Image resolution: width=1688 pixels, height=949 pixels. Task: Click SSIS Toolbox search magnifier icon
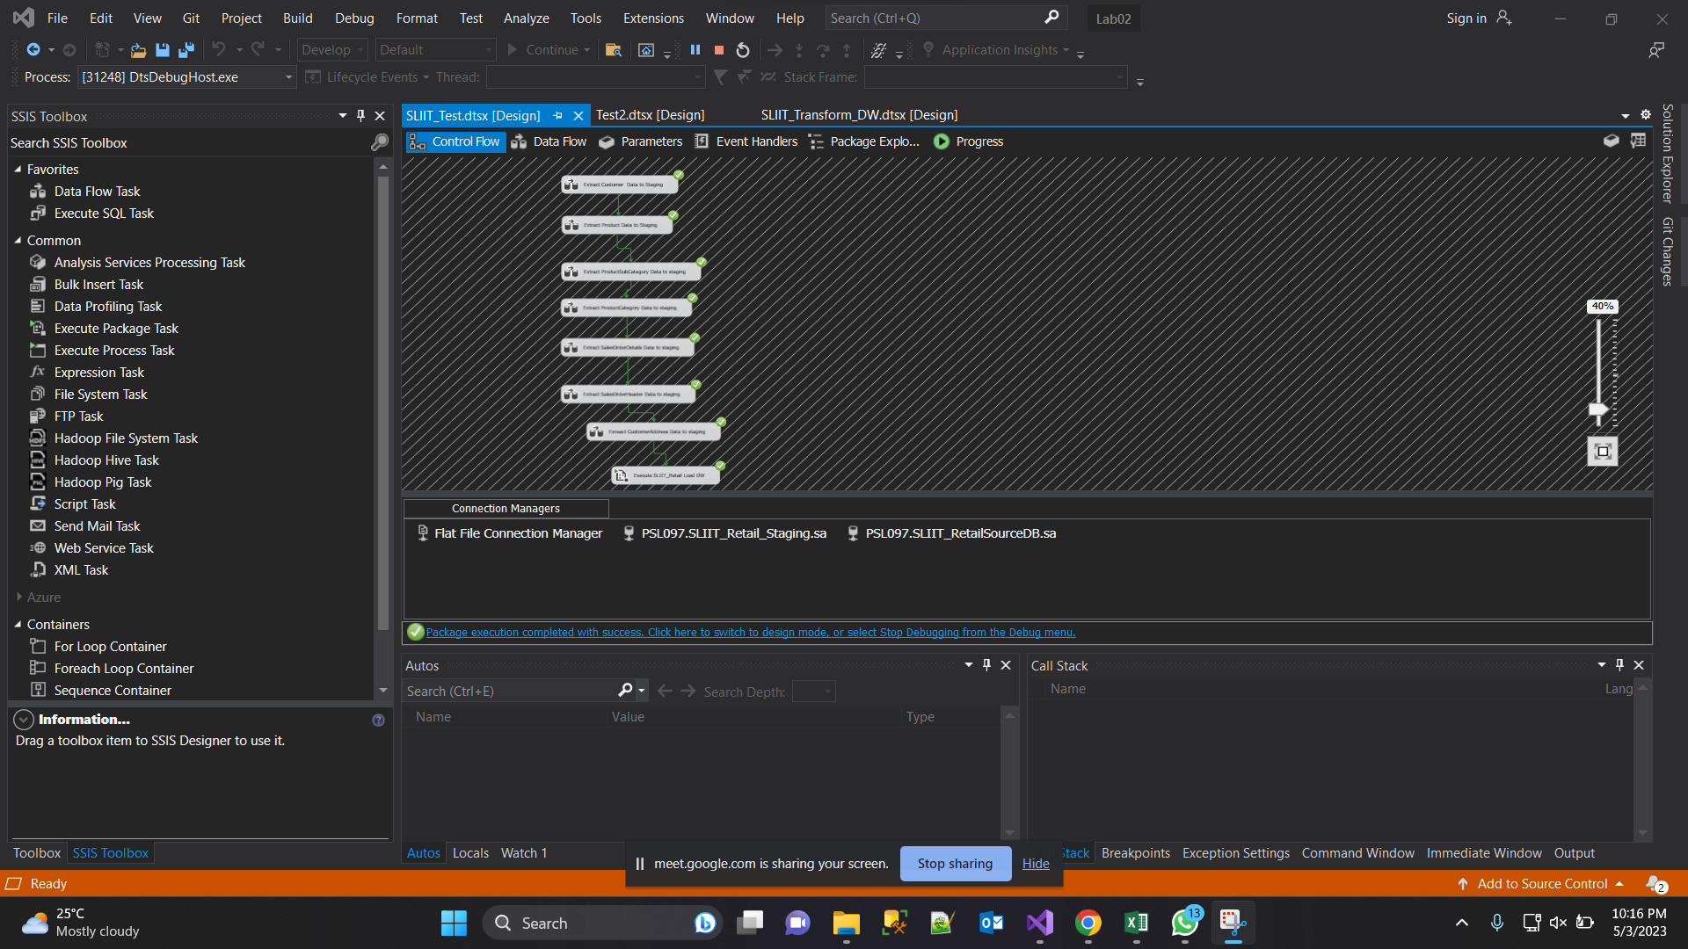380,142
